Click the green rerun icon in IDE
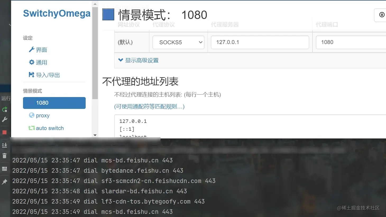The height and width of the screenshot is (217, 386). point(4,109)
